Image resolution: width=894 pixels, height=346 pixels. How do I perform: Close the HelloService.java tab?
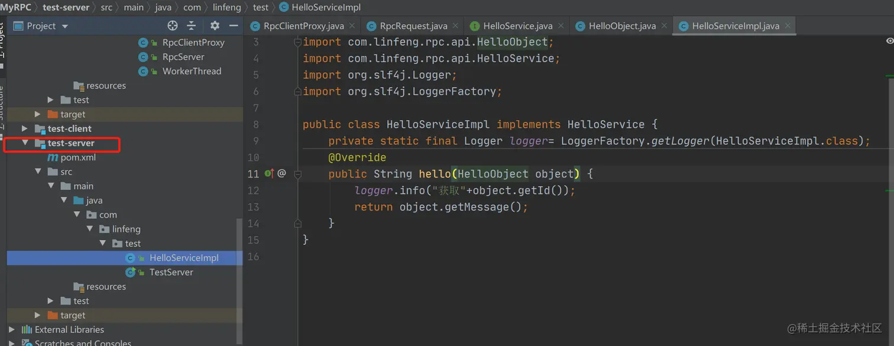tap(561, 25)
